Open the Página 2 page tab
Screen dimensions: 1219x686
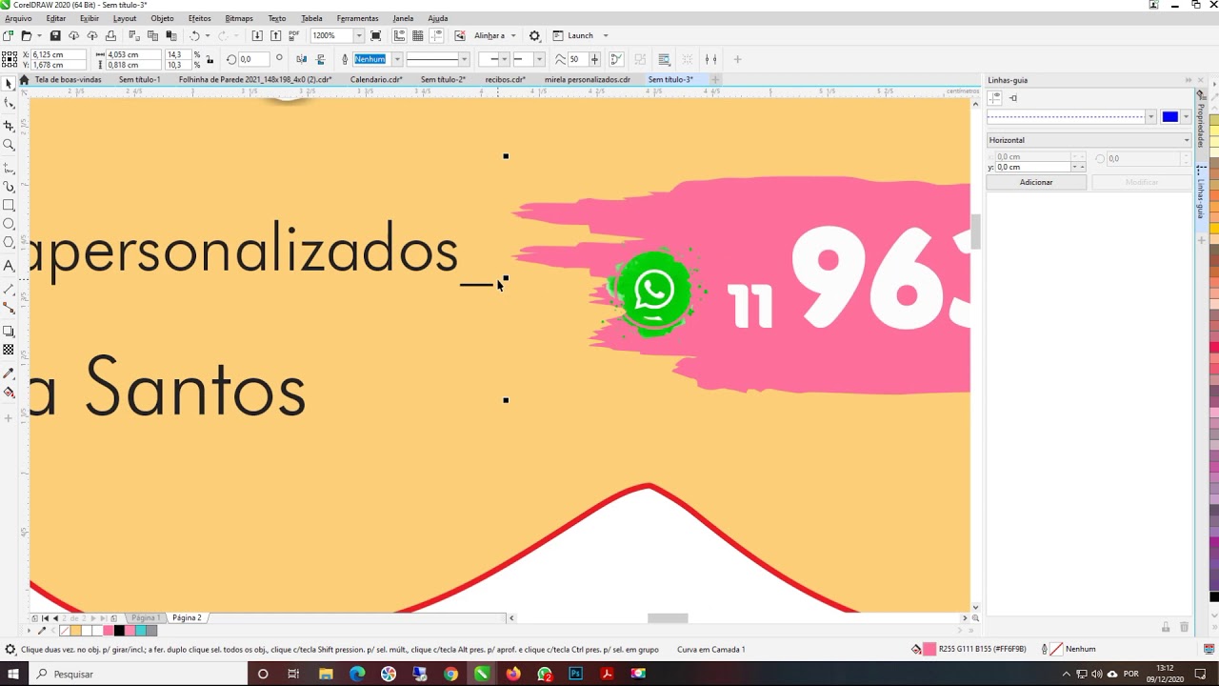click(x=187, y=617)
